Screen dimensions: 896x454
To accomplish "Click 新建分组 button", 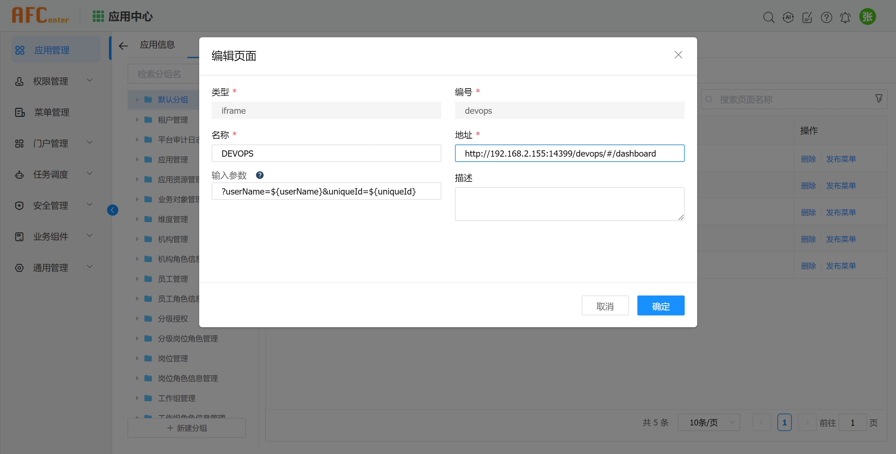I will 186,428.
